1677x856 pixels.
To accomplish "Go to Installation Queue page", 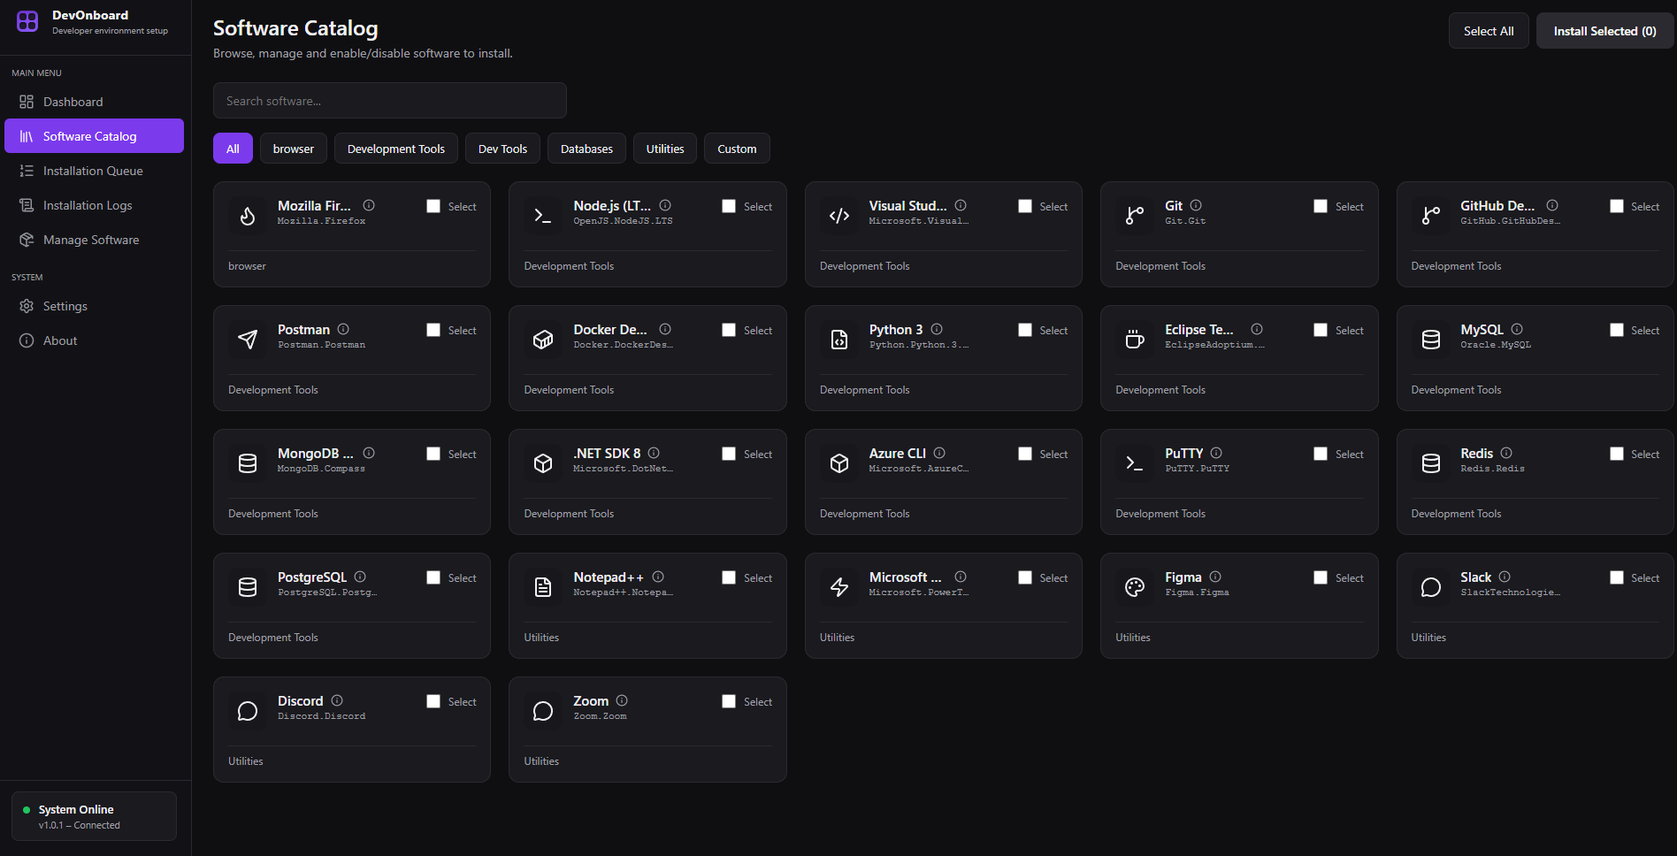I will [94, 171].
